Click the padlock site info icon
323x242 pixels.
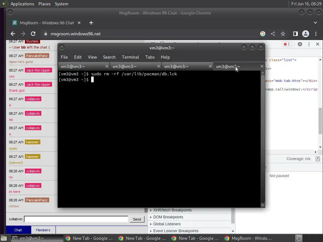pos(46,34)
